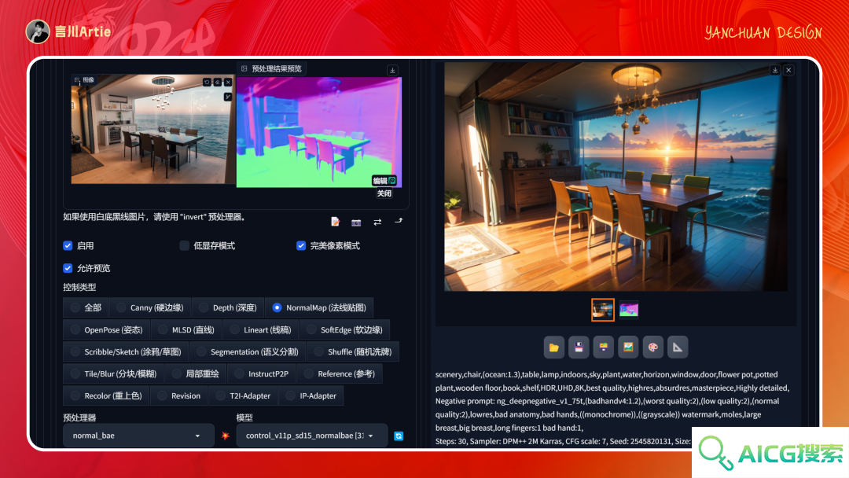Select the normal map result thumbnail

click(629, 310)
